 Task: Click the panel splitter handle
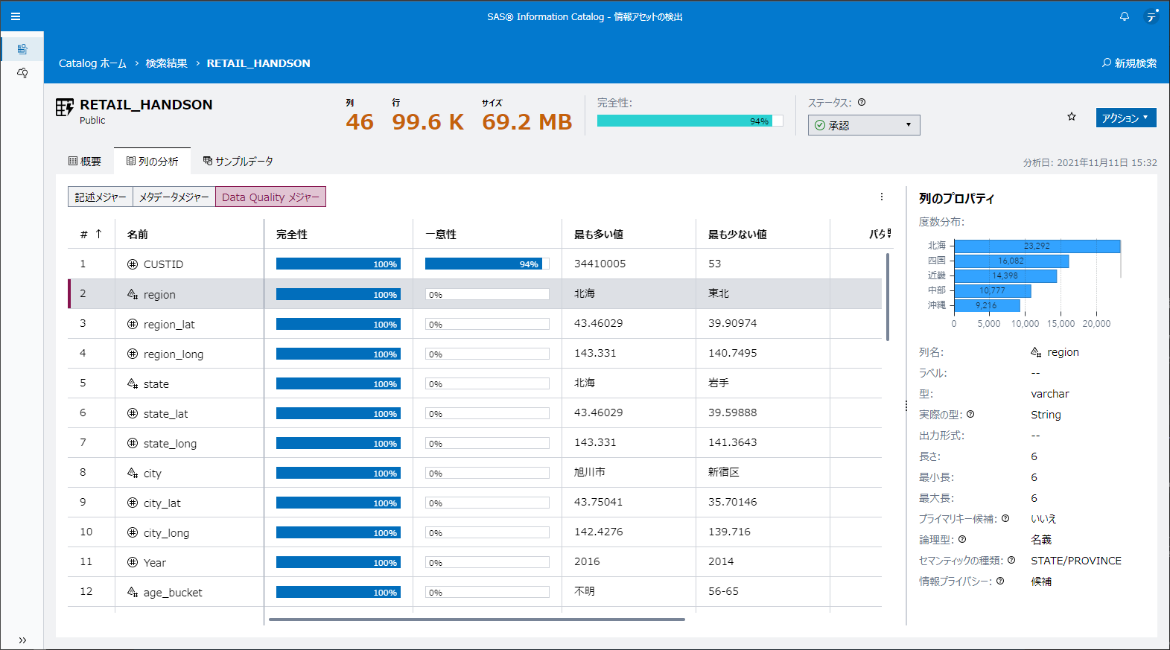tap(906, 406)
